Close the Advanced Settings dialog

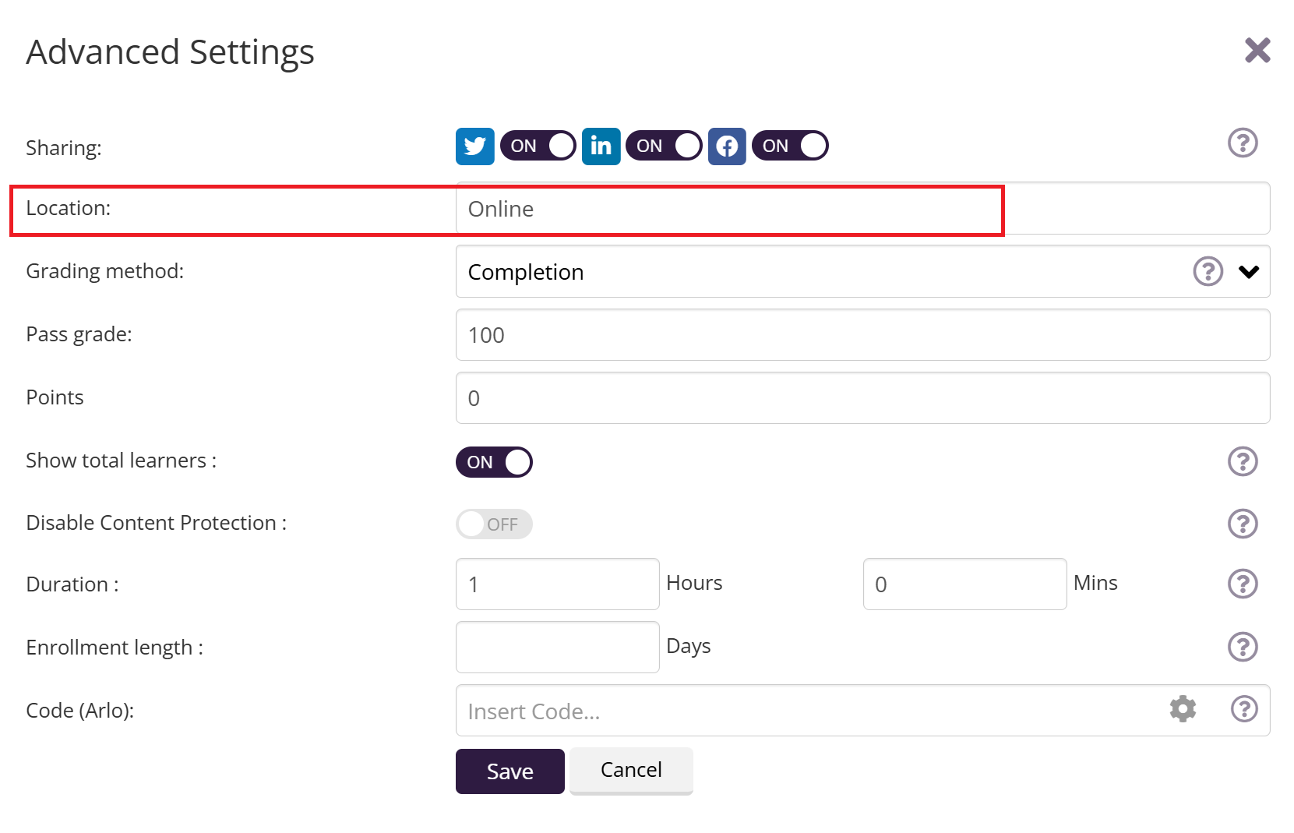coord(1257,51)
